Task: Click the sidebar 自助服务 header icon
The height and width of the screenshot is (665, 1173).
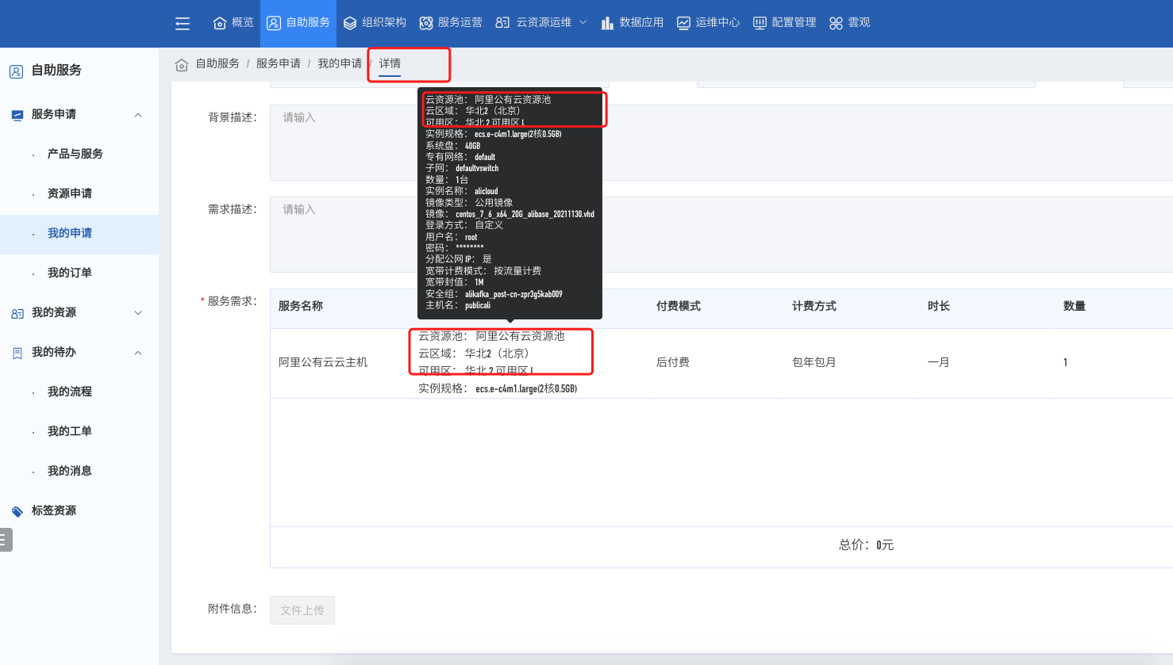Action: [16, 71]
